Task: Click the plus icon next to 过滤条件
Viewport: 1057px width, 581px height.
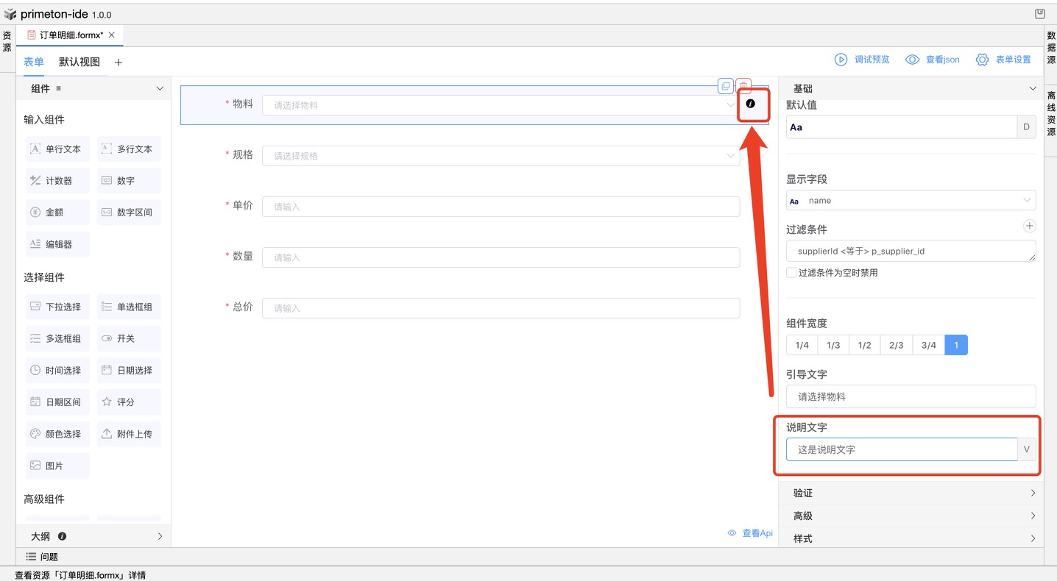Action: pos(1029,227)
